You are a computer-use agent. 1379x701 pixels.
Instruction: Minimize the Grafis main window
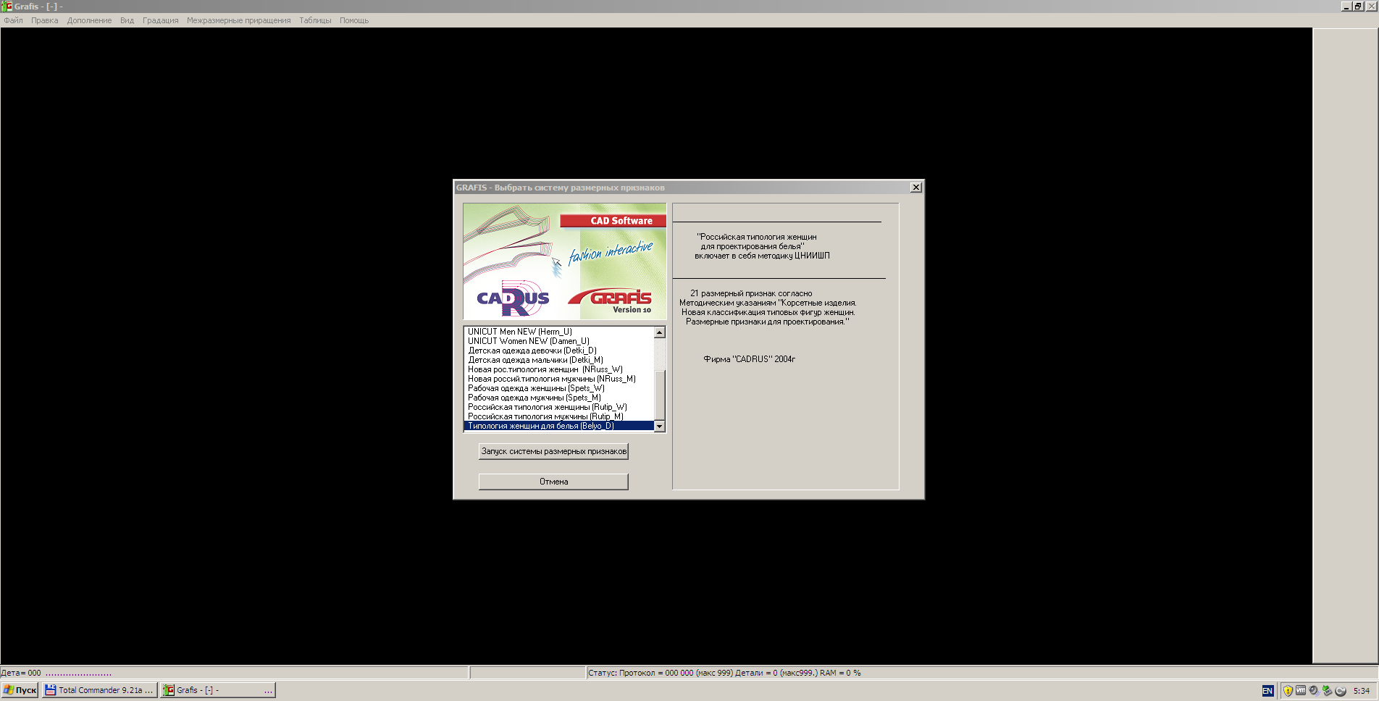tap(1346, 6)
